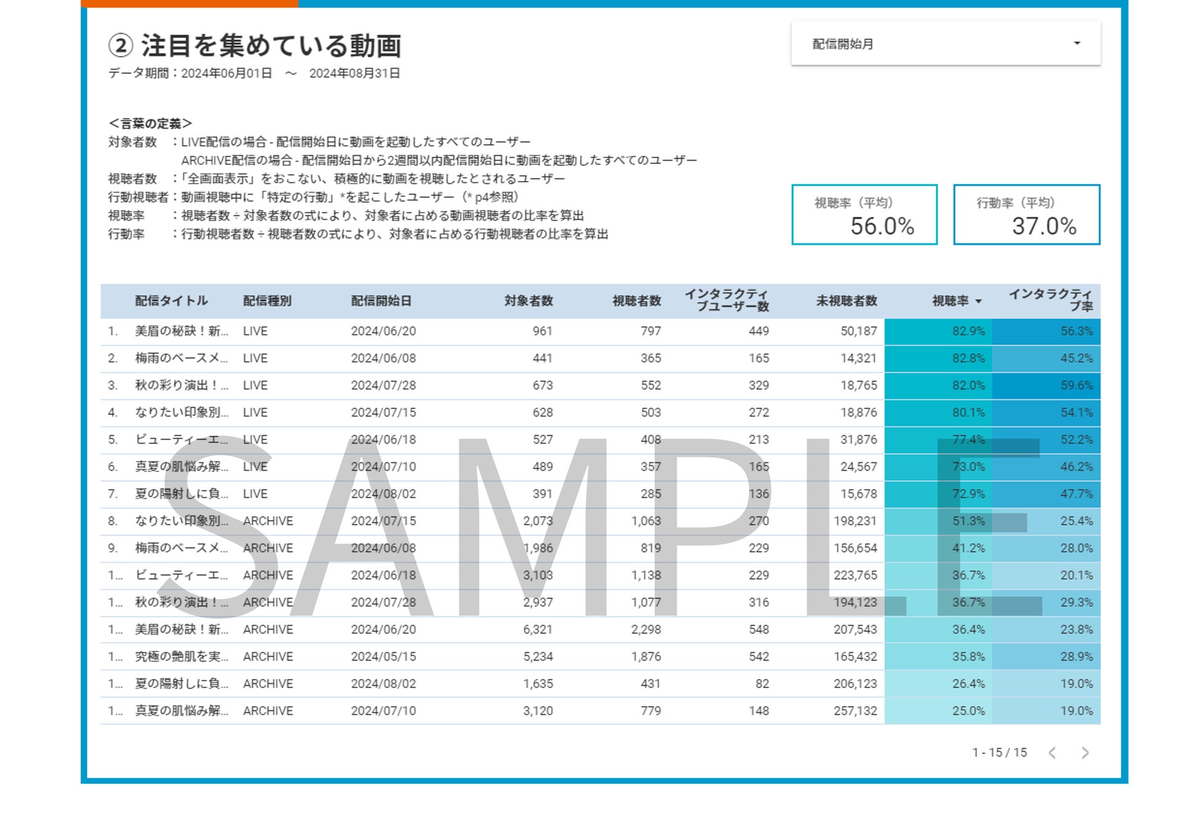Select the 行動率（平均）37.0% scorecard
The image size is (1200, 818).
point(1026,215)
